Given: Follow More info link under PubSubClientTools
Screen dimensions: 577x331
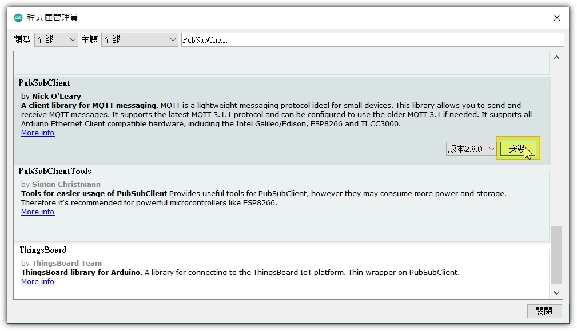Looking at the screenshot, I should coord(38,212).
